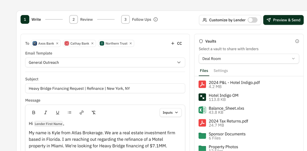Open the Email Template dropdown
307x151 pixels.
click(105, 63)
